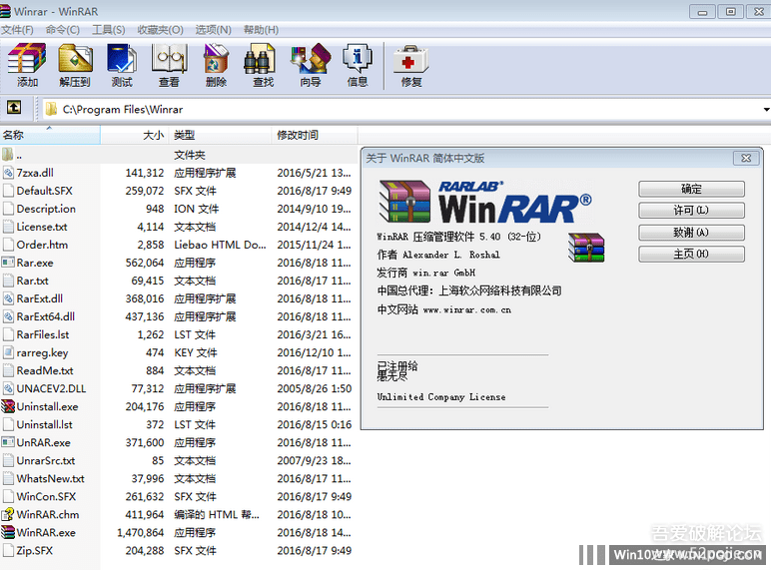Select the WinCon.SFX file row
Viewport: 771px width, 570px height.
(x=179, y=496)
